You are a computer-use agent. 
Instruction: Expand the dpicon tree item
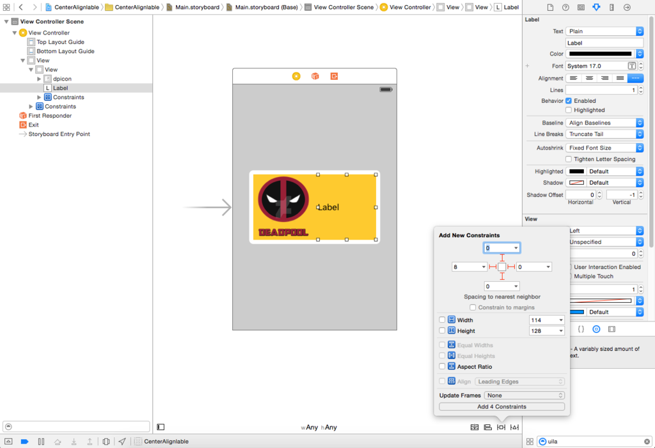[x=39, y=79]
